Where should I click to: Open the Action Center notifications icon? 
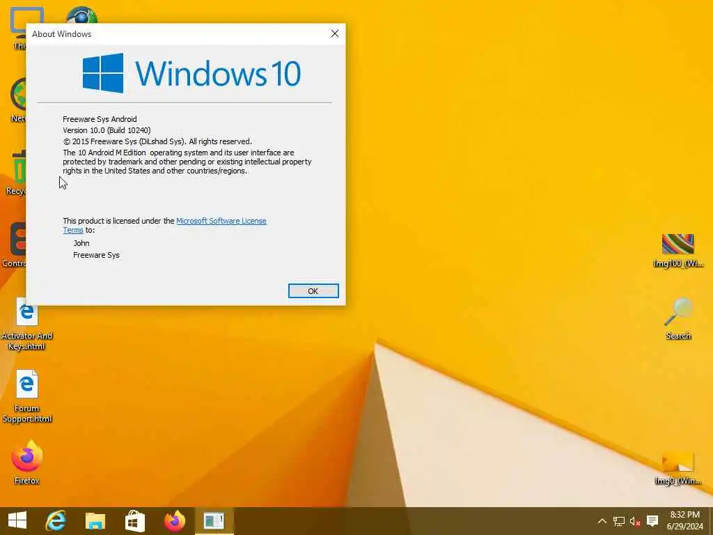(x=652, y=521)
